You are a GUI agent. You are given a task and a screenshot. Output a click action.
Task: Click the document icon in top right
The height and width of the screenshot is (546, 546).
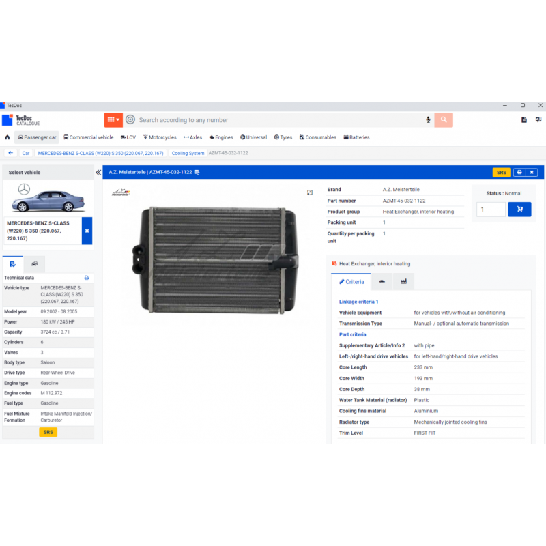(524, 119)
